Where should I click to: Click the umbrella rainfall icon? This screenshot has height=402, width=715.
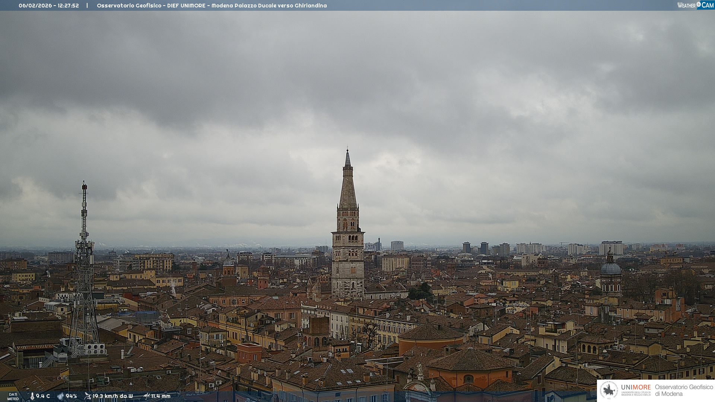(146, 396)
